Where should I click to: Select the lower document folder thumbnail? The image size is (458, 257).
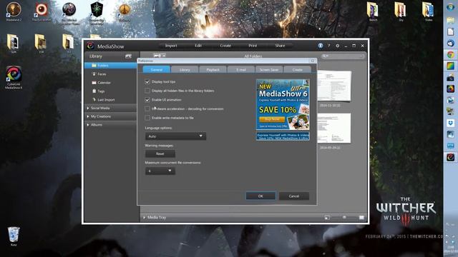click(x=334, y=128)
